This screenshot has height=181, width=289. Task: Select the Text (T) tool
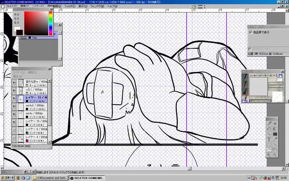point(269,139)
